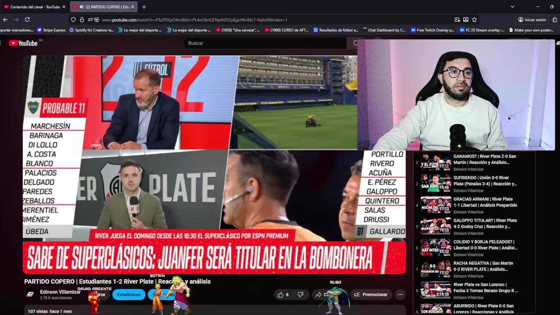Click 'Iniciar sesión' in the browser toolbar

[532, 20]
